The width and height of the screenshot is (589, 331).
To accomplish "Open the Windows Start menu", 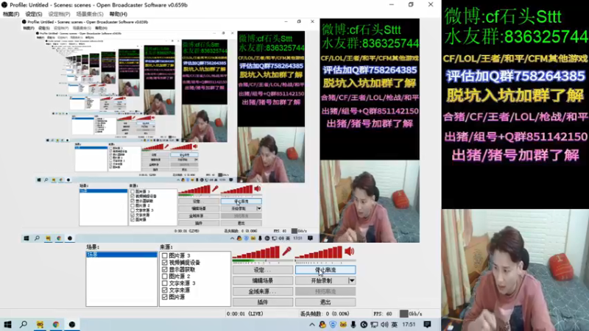I will pos(7,324).
